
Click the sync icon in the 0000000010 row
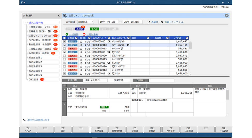[109, 41]
